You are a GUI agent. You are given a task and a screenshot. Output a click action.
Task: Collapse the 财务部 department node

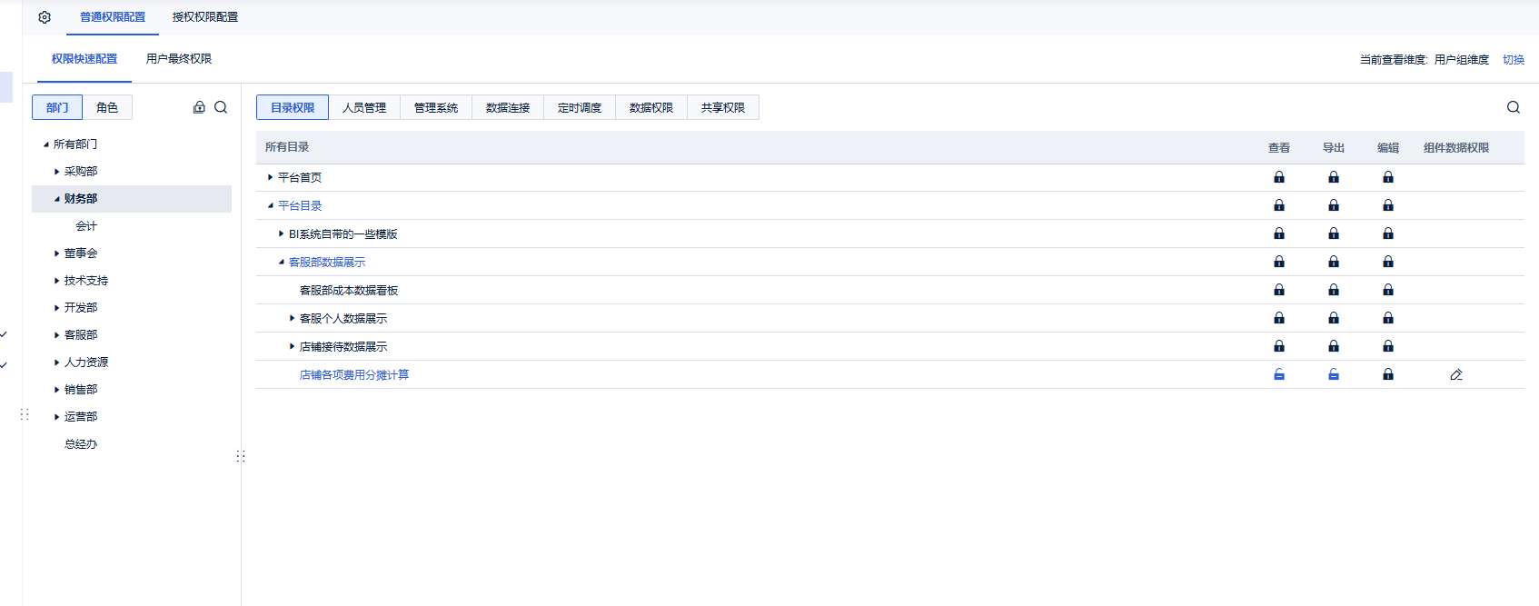pyautogui.click(x=57, y=199)
